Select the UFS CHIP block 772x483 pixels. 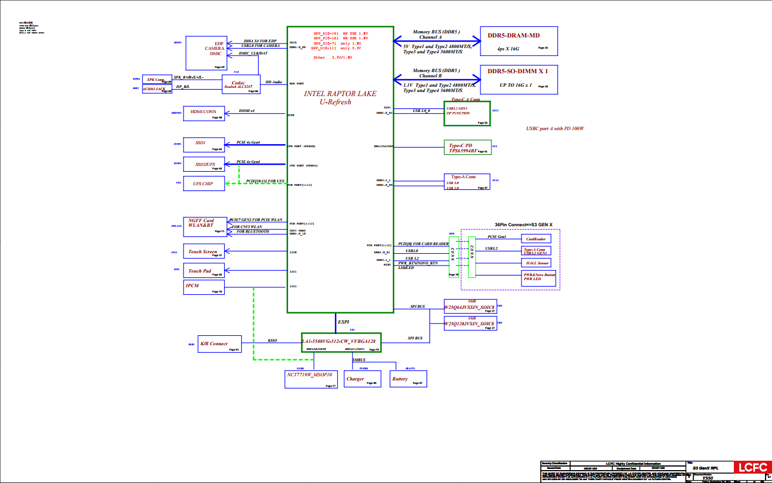pyautogui.click(x=204, y=183)
